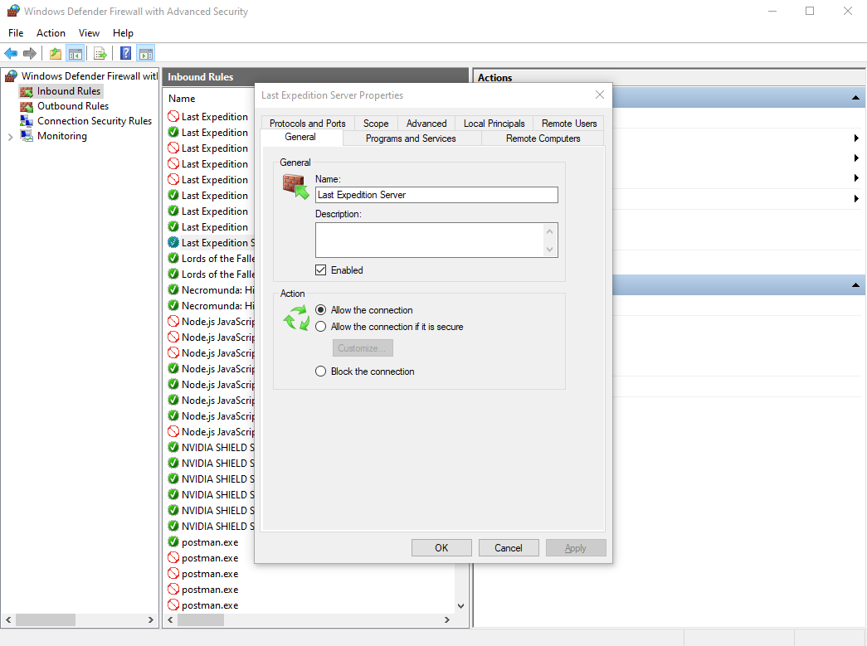Select Allow the connection radio button

coord(321,310)
